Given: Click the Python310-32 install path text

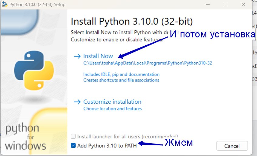Looking at the screenshot, I should pyautogui.click(x=147, y=63).
